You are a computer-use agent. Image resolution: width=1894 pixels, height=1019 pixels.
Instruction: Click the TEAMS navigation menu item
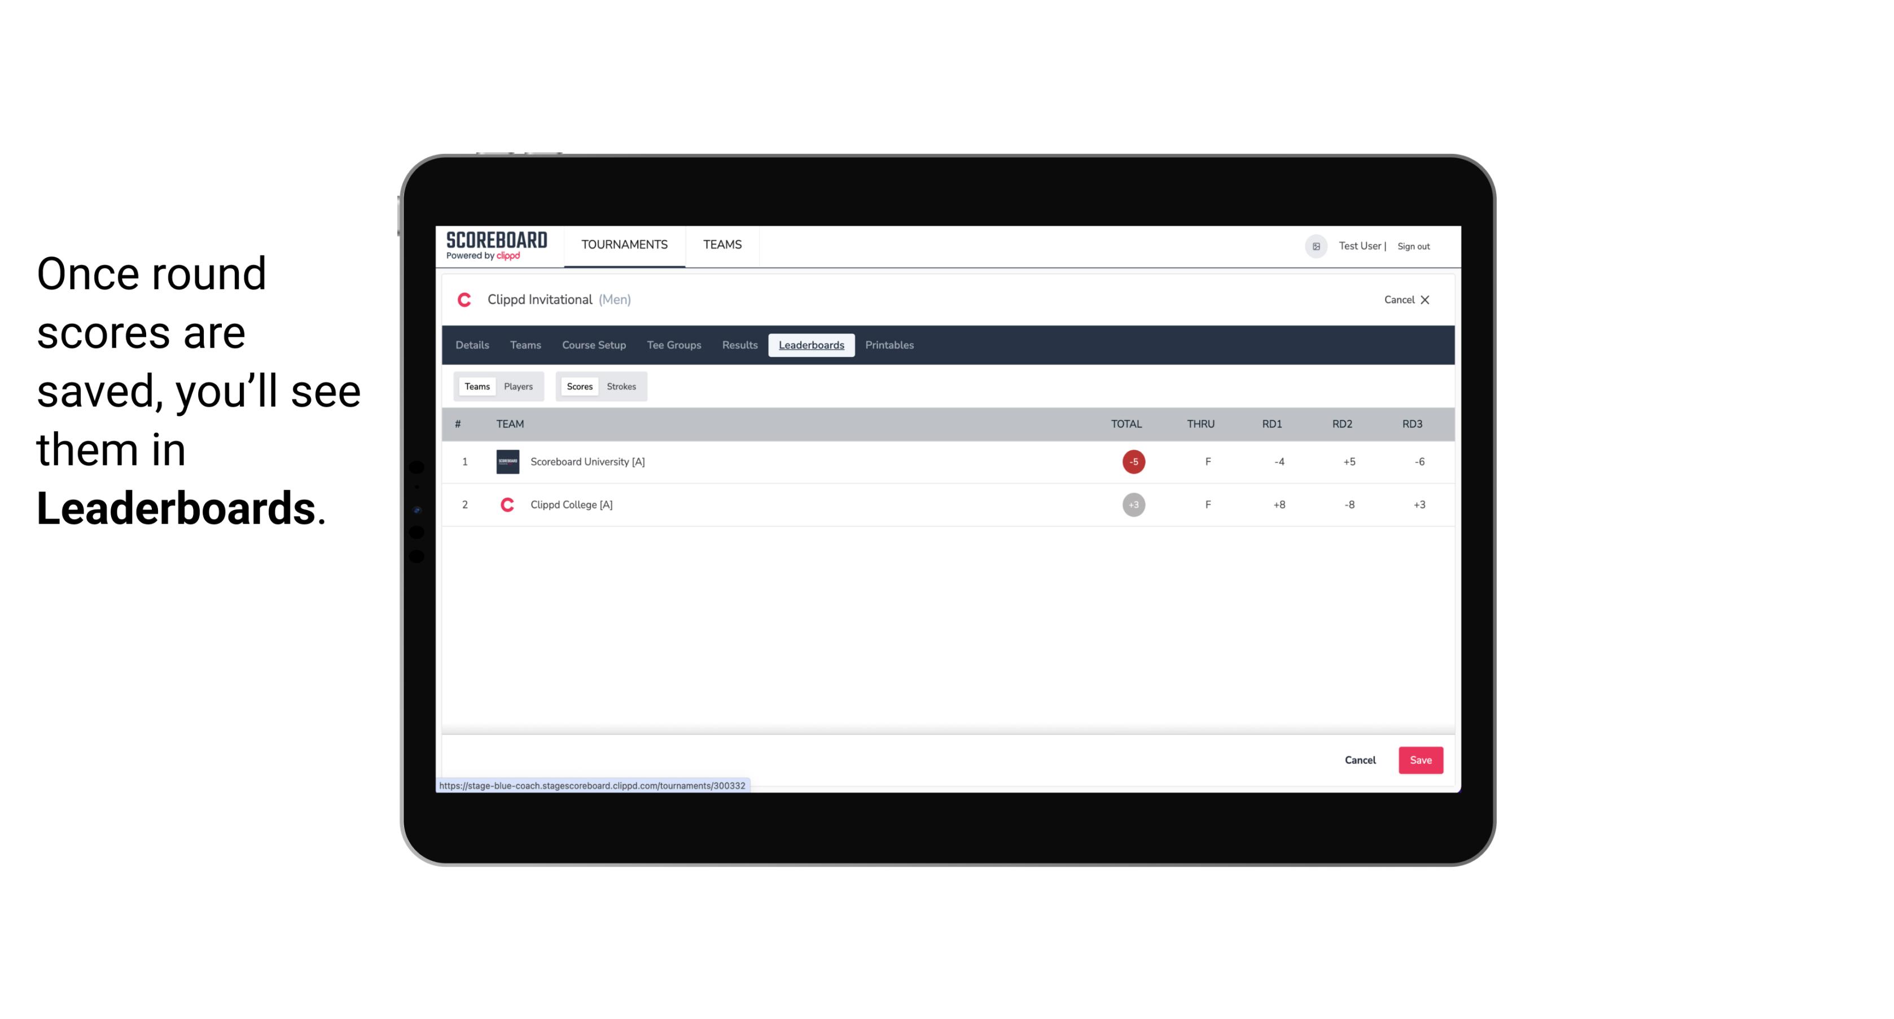(x=723, y=245)
